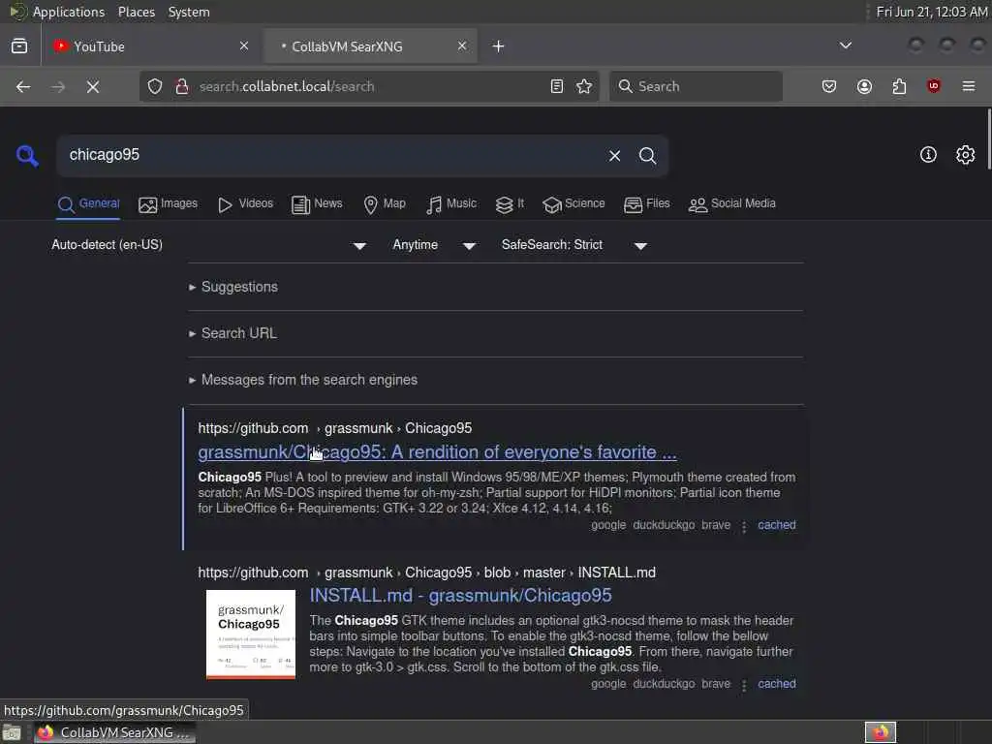Bookmark this page with star
Image resolution: width=992 pixels, height=744 pixels.
584,86
